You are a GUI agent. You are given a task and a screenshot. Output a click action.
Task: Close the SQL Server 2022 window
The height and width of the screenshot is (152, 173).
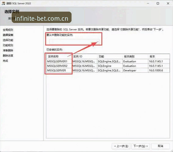168,3
